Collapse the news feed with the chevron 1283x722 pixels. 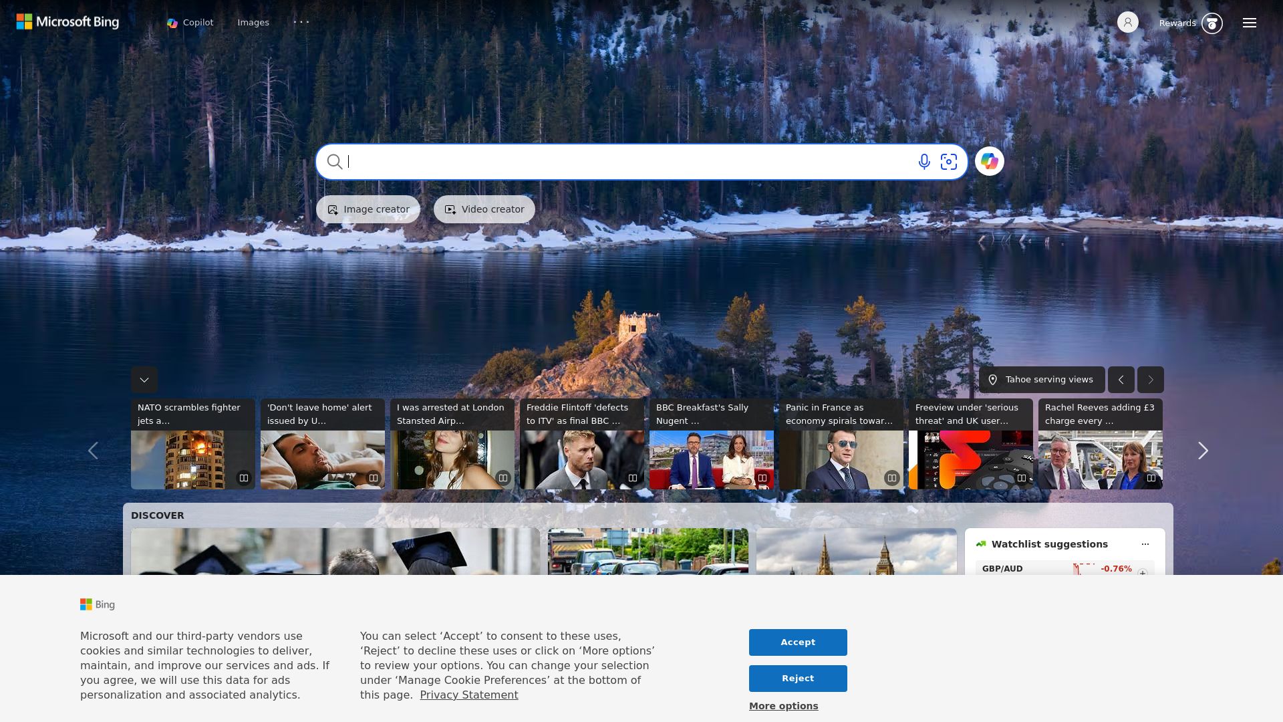[x=144, y=380]
